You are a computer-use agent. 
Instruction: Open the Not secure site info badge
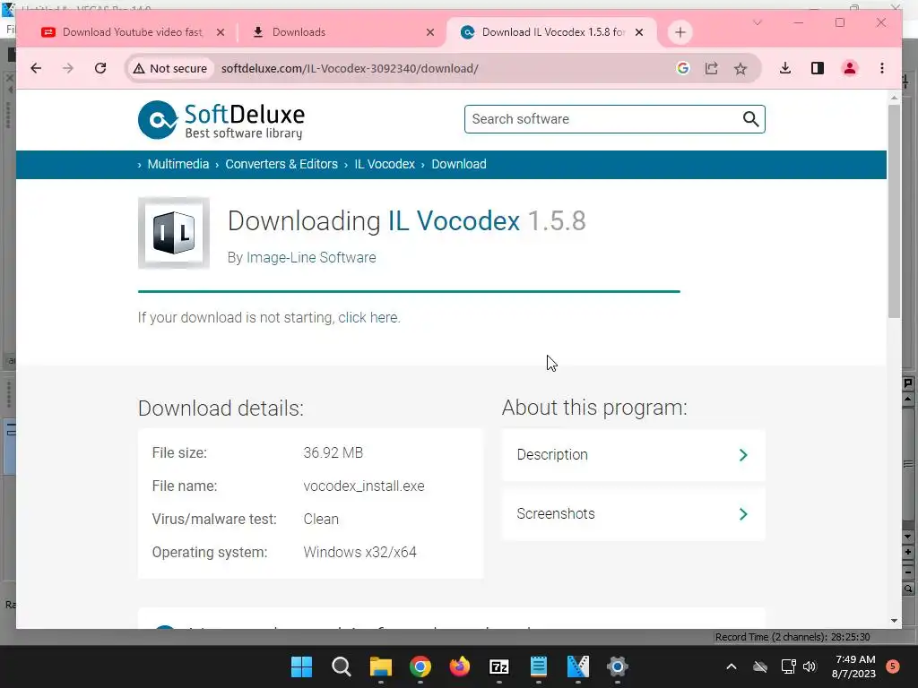coord(169,68)
